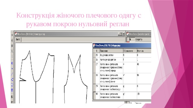Click the Обозначение column header
Screen dimensions: 193x108
[130, 51]
